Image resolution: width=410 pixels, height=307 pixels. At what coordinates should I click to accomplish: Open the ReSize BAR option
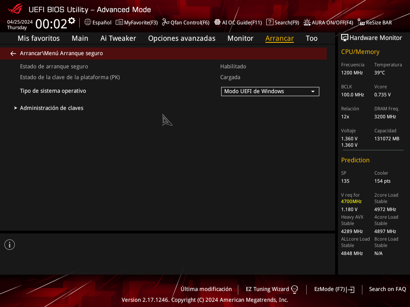(375, 22)
